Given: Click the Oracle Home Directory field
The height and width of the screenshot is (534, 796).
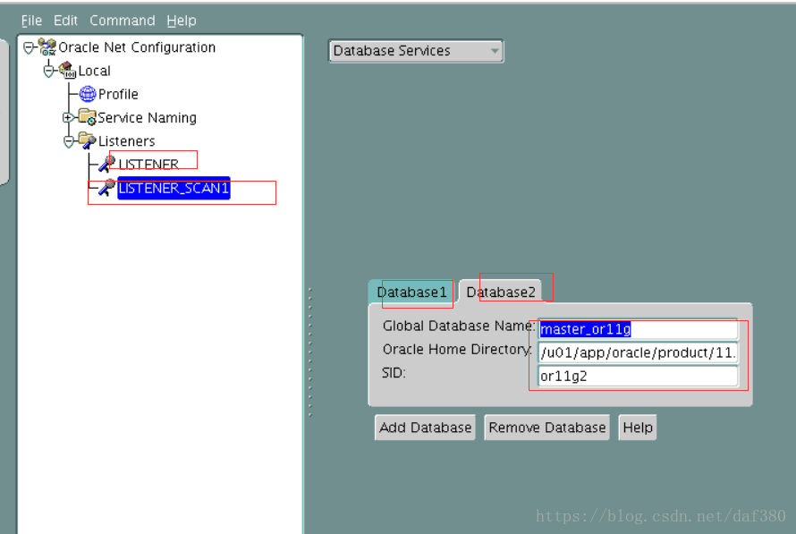Looking at the screenshot, I should [638, 352].
